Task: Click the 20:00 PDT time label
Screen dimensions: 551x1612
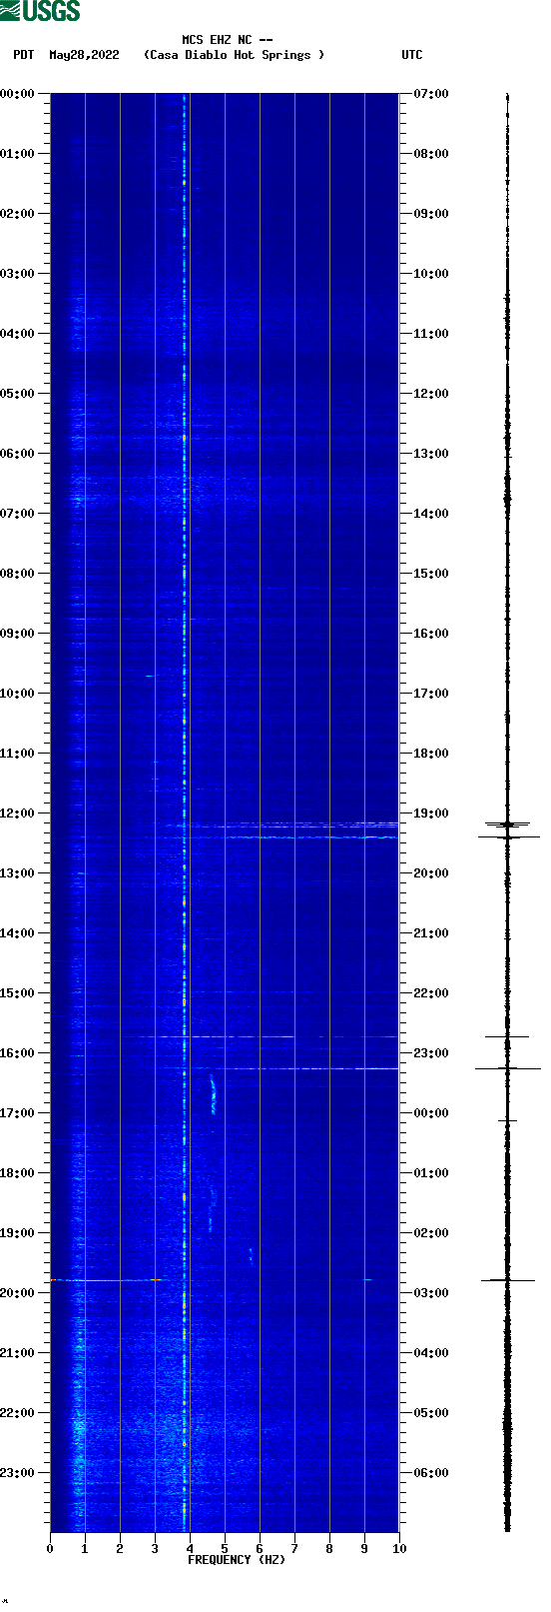Action: pos(18,1293)
